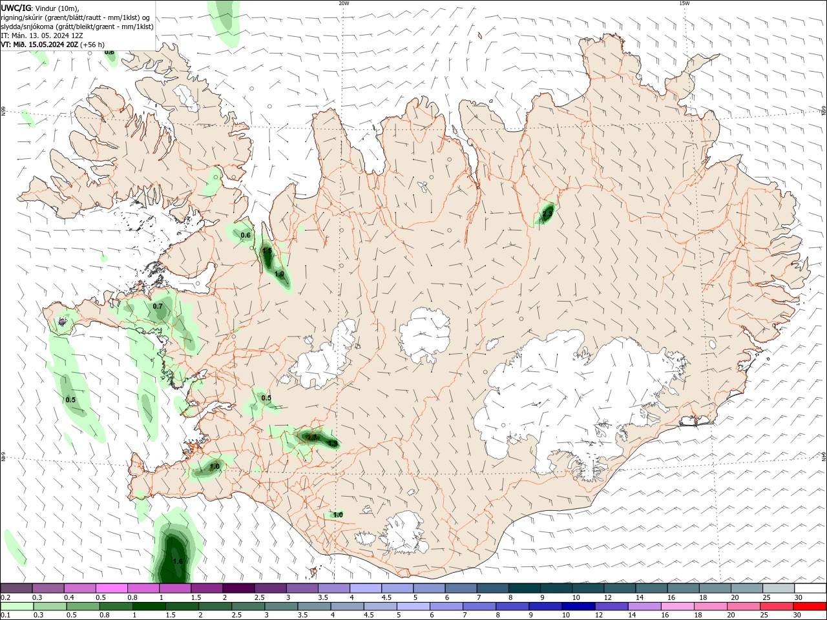Viewport: 827px width, 620px height.
Task: Click the pink 20 mm rain legend swatch
Action: pyautogui.click(x=744, y=606)
